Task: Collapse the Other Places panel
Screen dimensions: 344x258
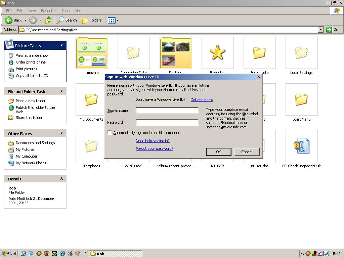Action: (x=62, y=133)
